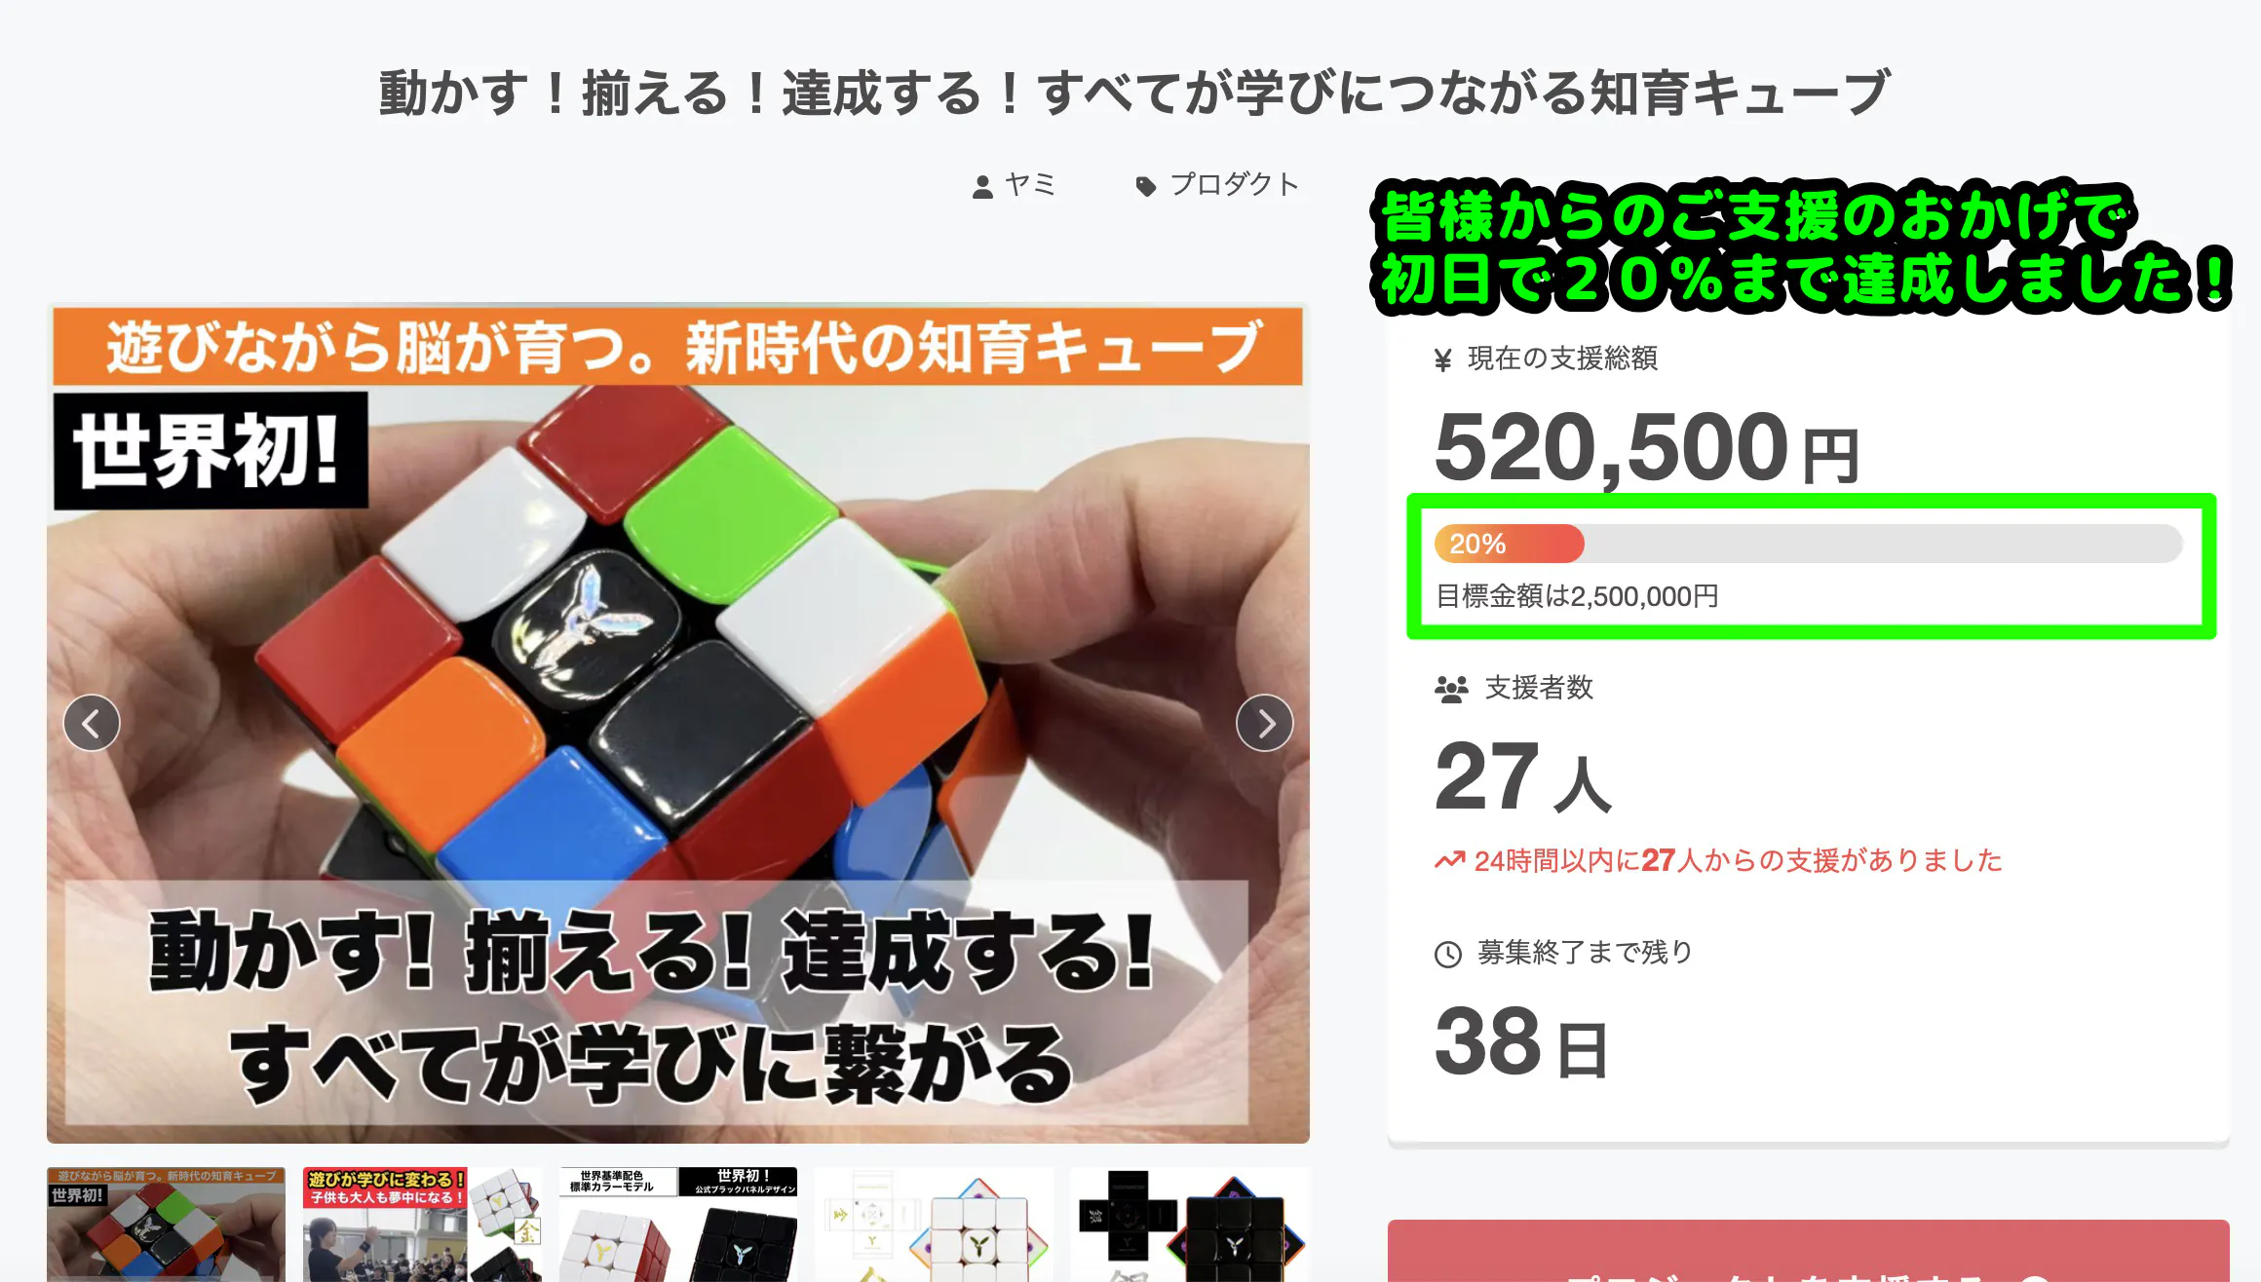The image size is (2261, 1282).
Task: Select the fifth thumbnail with the black cube layout
Action: 1190,1225
